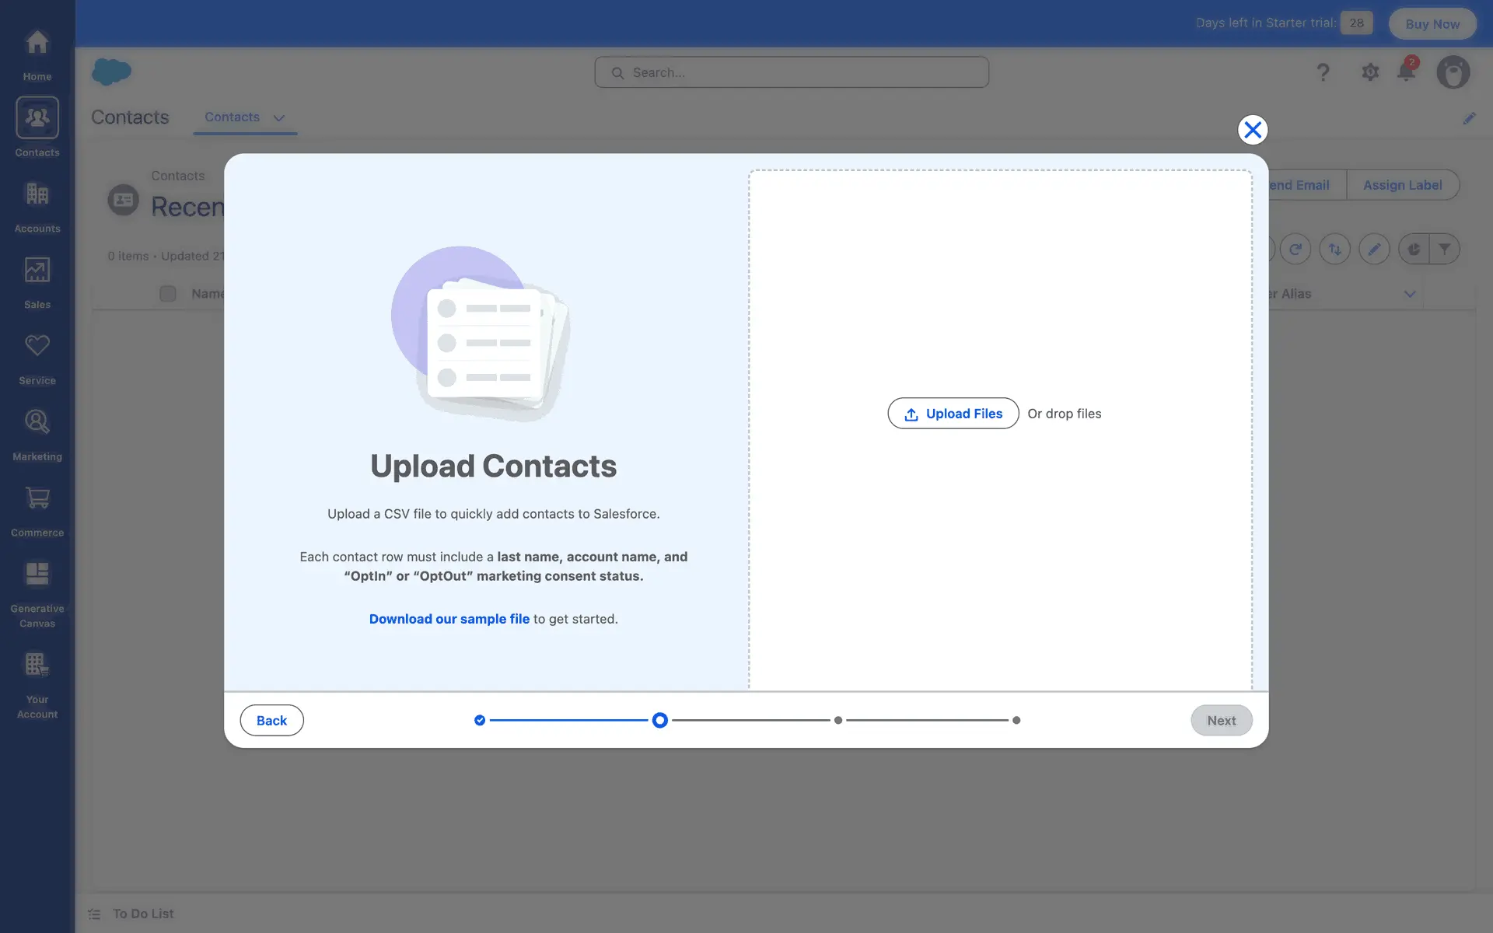Expand the Contacts tab chevron menu
Image resolution: width=1493 pixels, height=933 pixels.
[279, 118]
